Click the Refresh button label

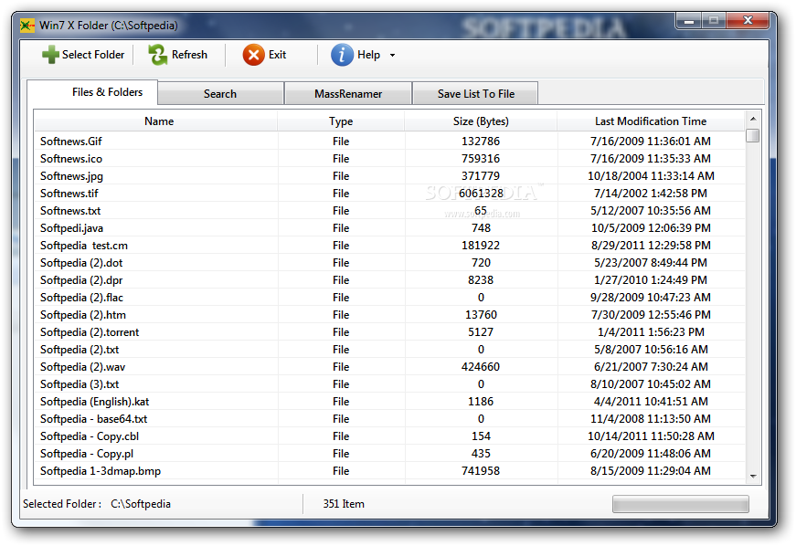coord(189,55)
